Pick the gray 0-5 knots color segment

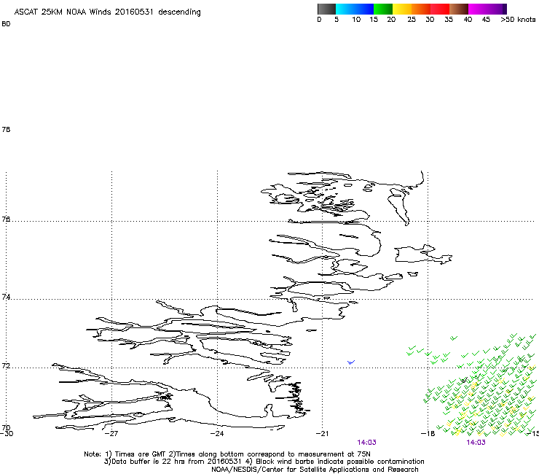coord(326,9)
